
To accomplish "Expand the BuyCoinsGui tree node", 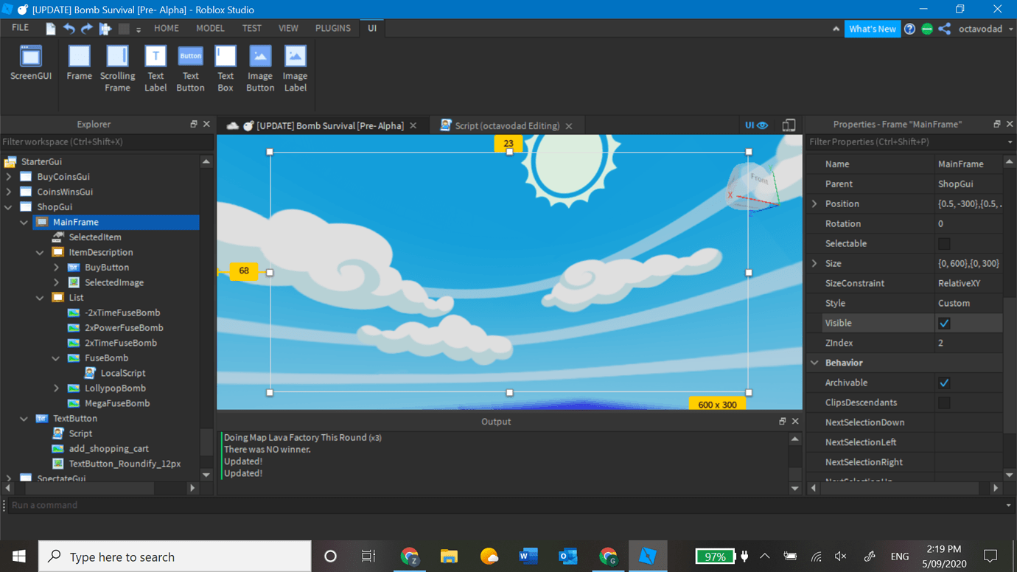I will coord(9,177).
